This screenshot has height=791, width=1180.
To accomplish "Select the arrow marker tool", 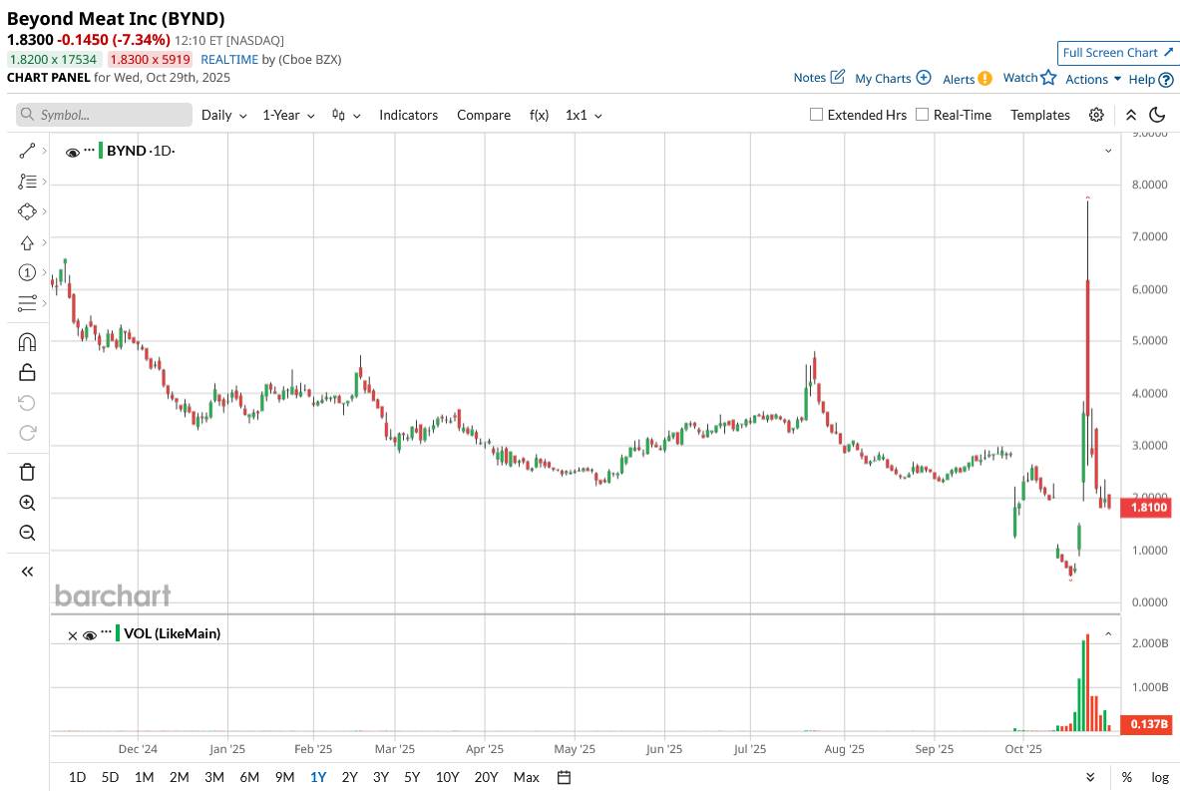I will pos(27,242).
